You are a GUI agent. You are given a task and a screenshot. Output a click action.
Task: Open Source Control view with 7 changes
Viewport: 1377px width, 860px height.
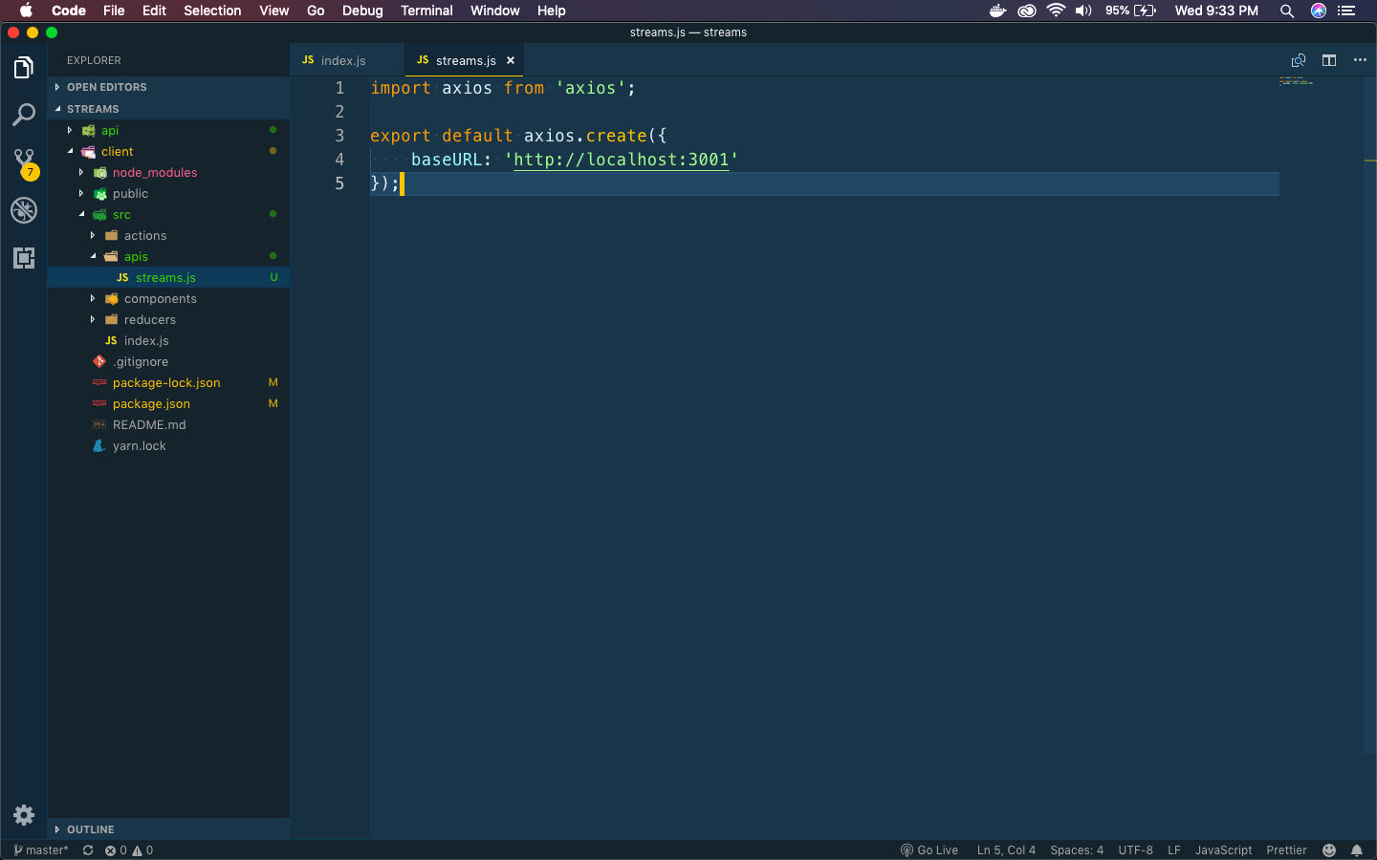[x=24, y=162]
